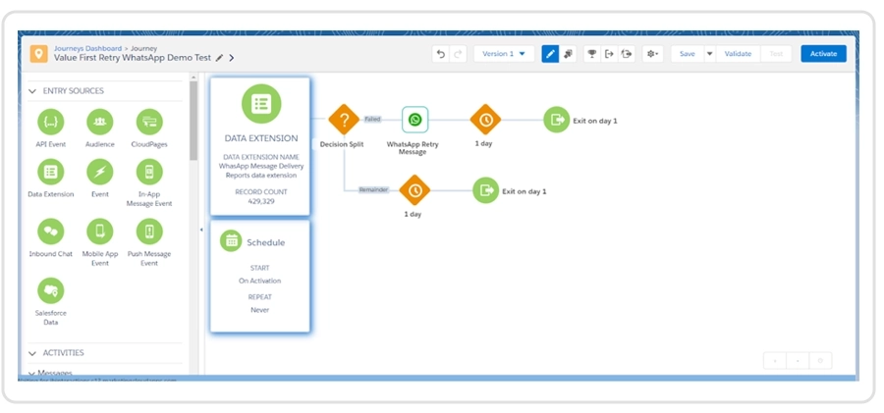Click the Inbound Chat entry source icon
This screenshot has height=413, width=884.
click(50, 232)
